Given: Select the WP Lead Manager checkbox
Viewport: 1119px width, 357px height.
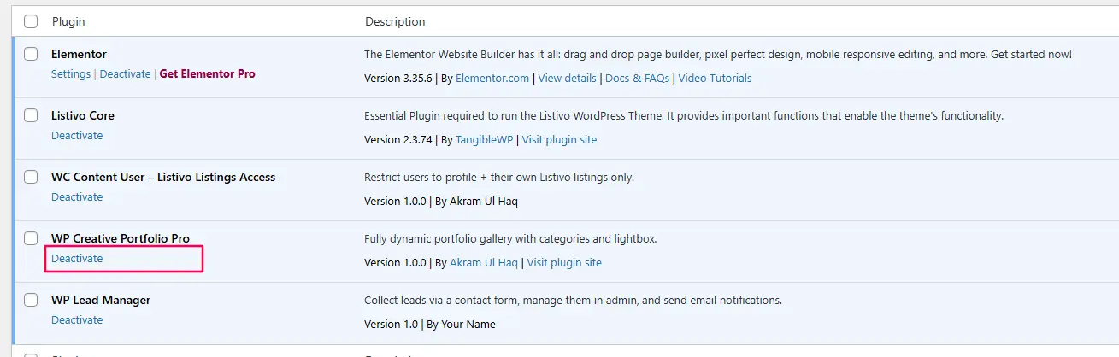Looking at the screenshot, I should 31,300.
